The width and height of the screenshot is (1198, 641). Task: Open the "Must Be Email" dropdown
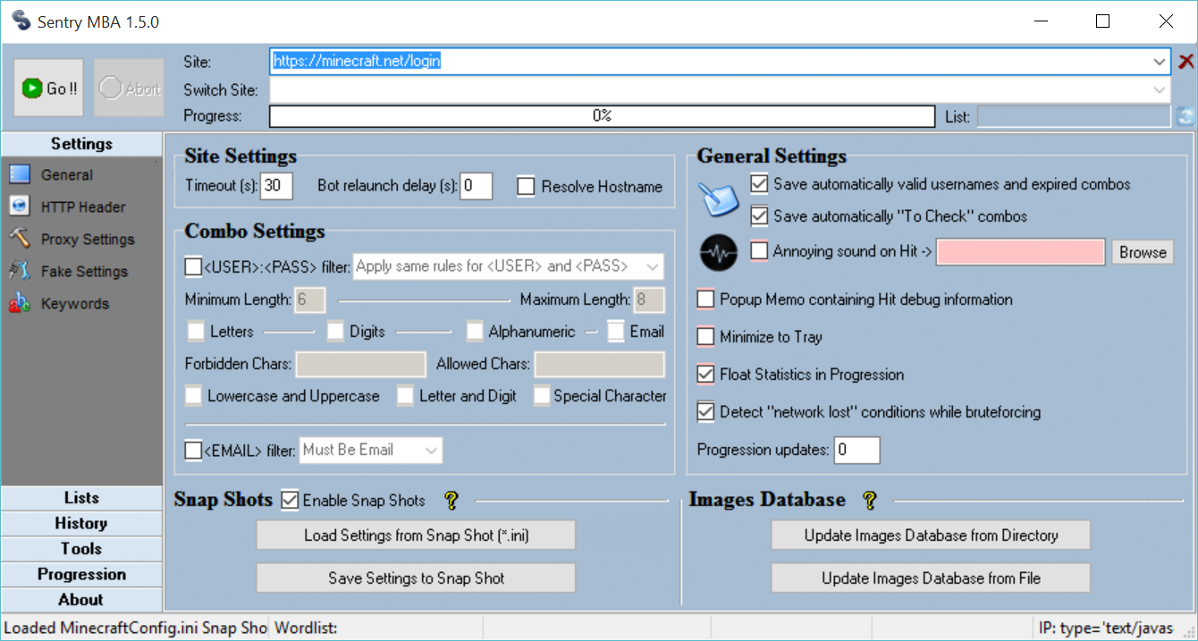[432, 451]
